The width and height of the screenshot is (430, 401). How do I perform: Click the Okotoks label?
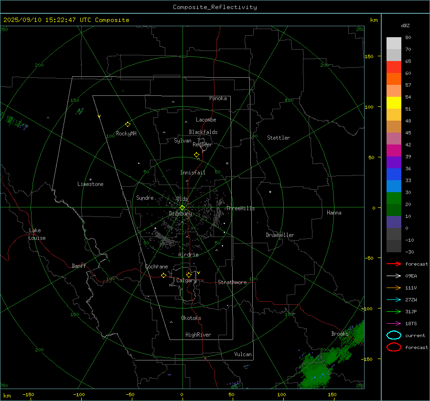191,318
